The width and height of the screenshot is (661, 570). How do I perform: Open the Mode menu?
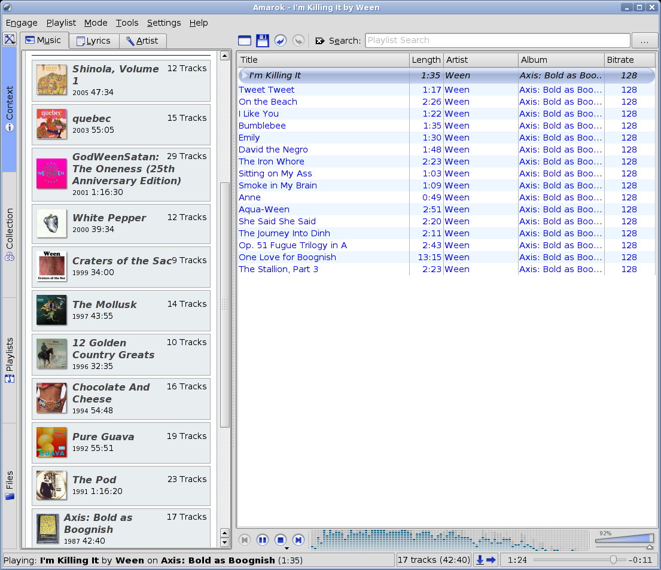(96, 23)
